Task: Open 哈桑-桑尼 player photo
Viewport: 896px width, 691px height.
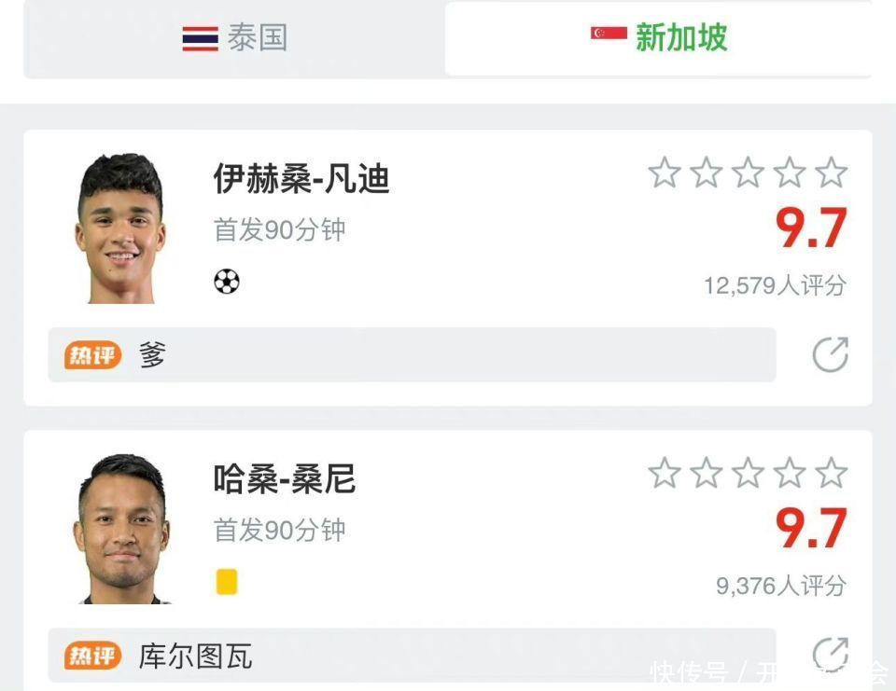Action: click(120, 529)
